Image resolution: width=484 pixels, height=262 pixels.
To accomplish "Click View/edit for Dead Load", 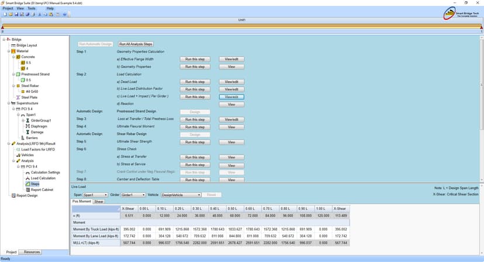I will tap(231, 82).
